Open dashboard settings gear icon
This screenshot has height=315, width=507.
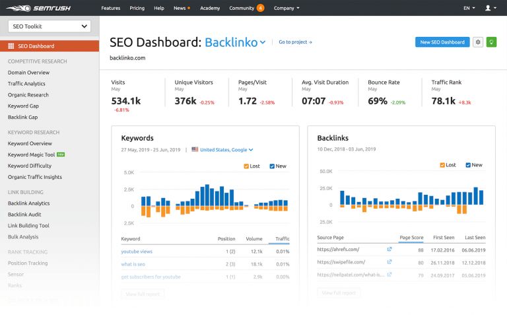click(x=478, y=42)
